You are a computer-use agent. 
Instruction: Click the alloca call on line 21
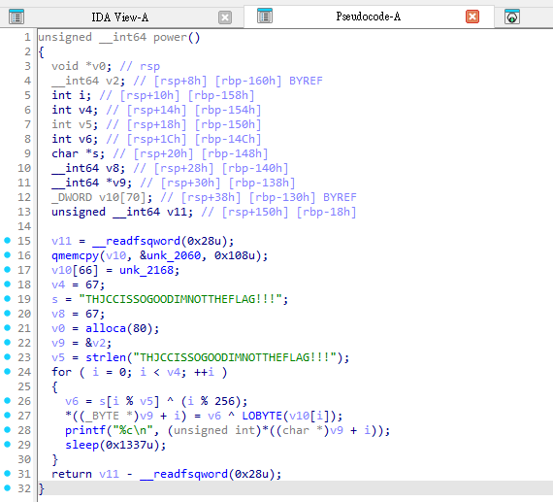(106, 328)
